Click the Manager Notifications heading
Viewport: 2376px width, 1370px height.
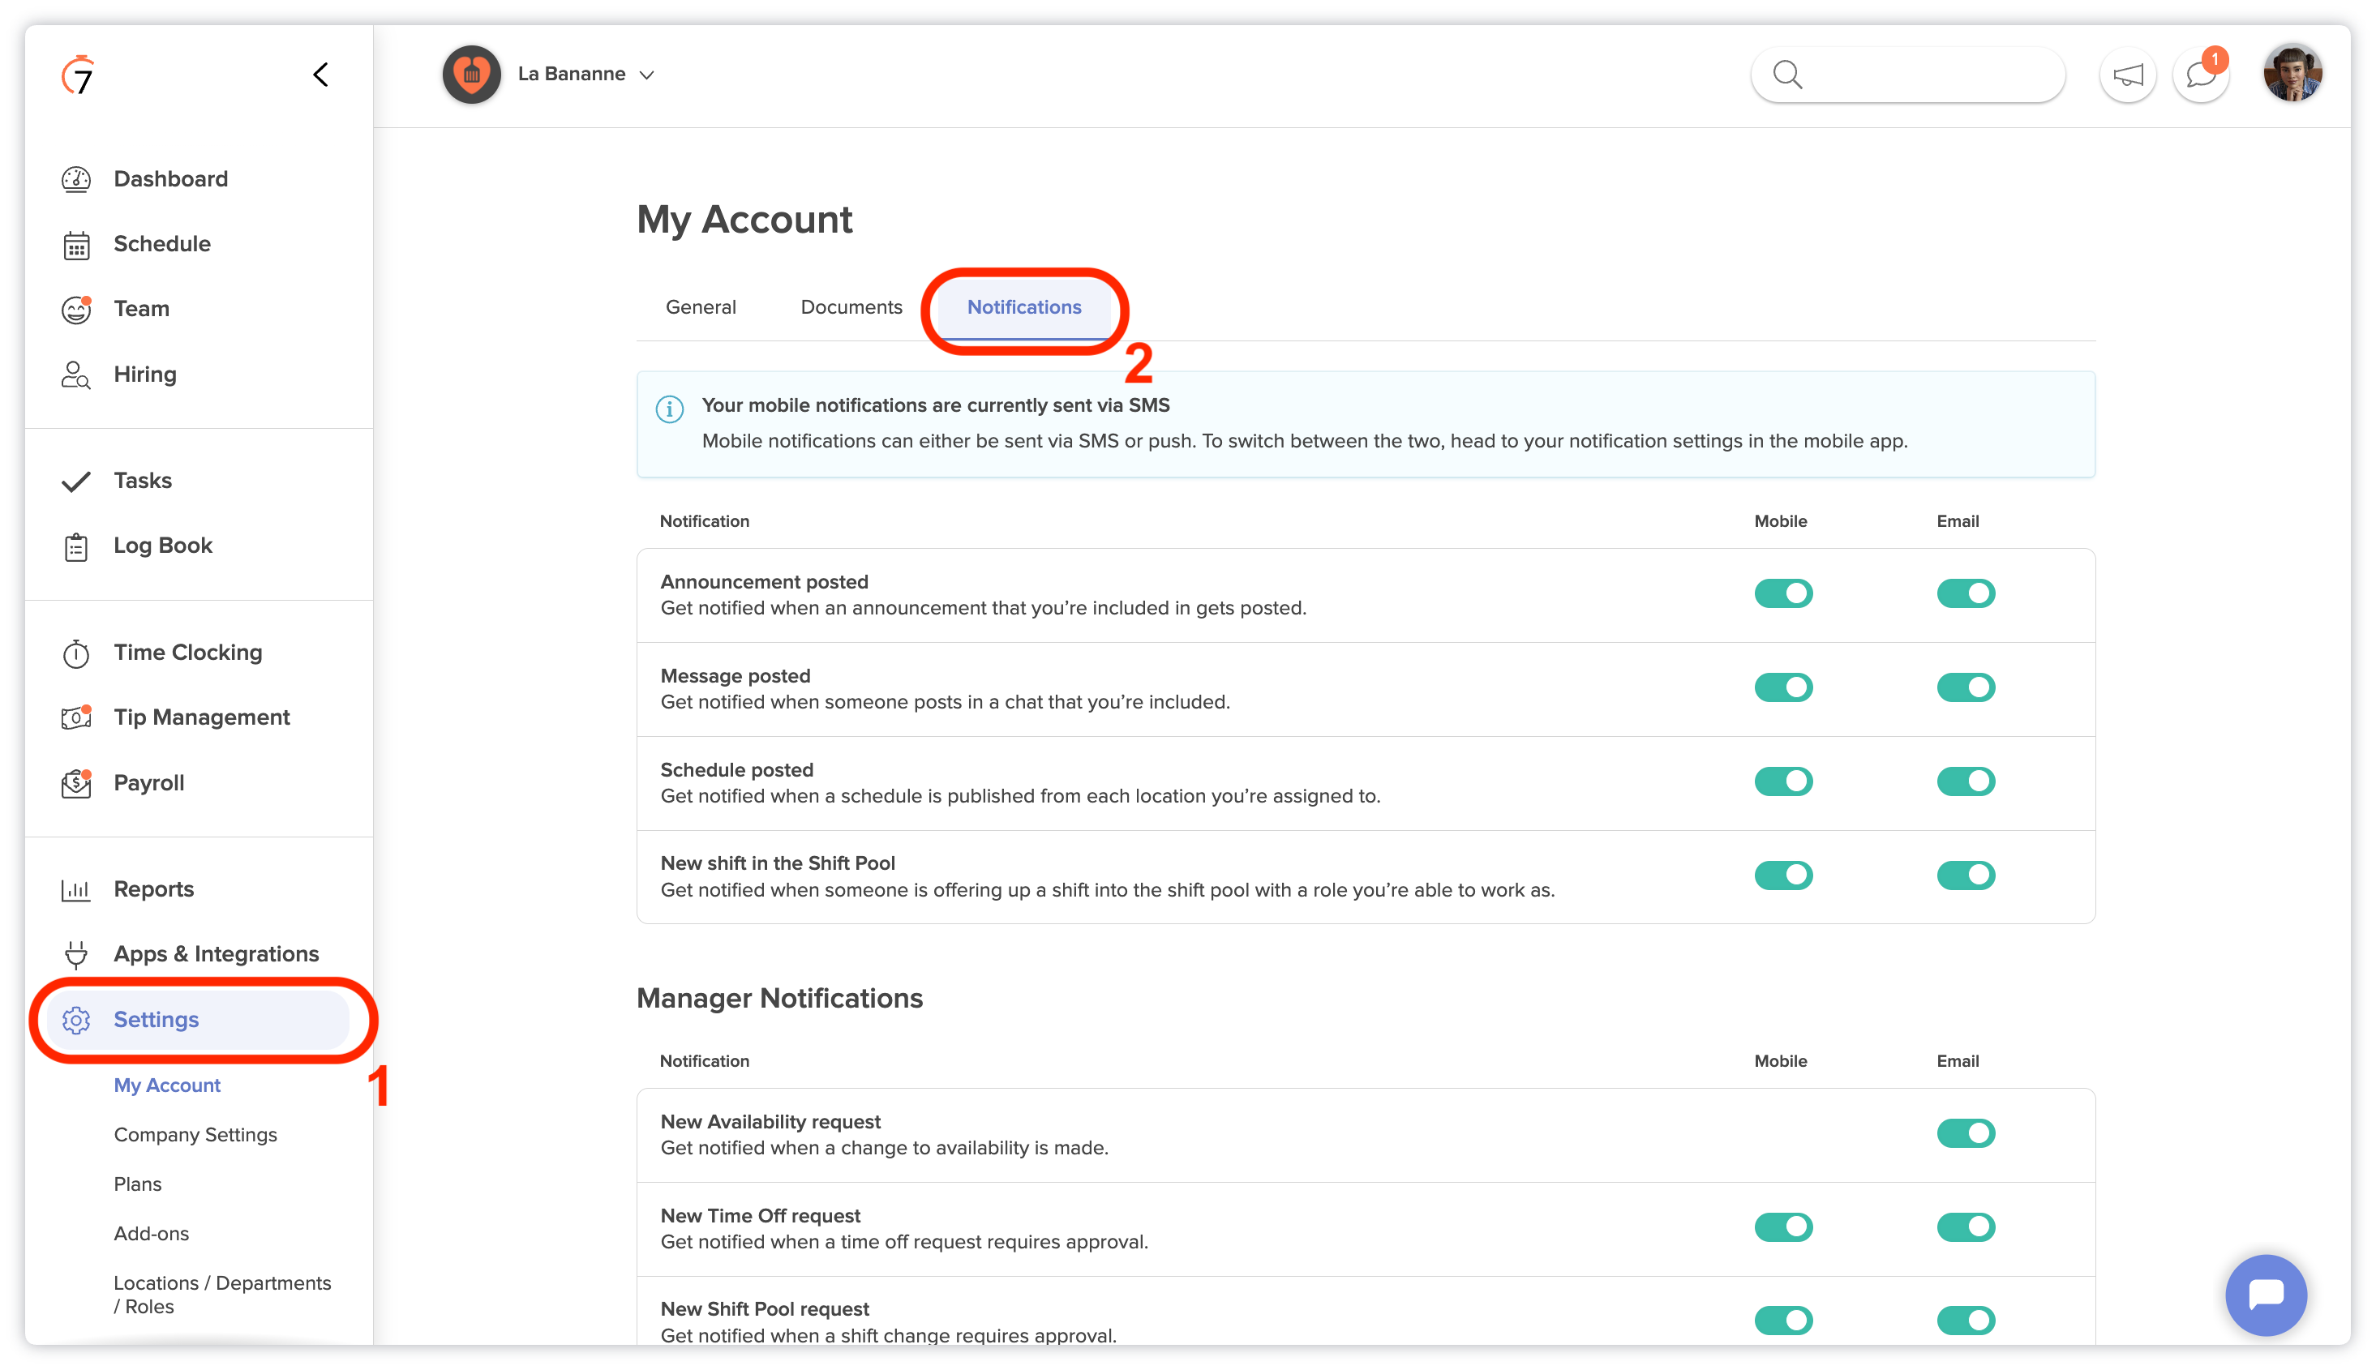(x=779, y=999)
